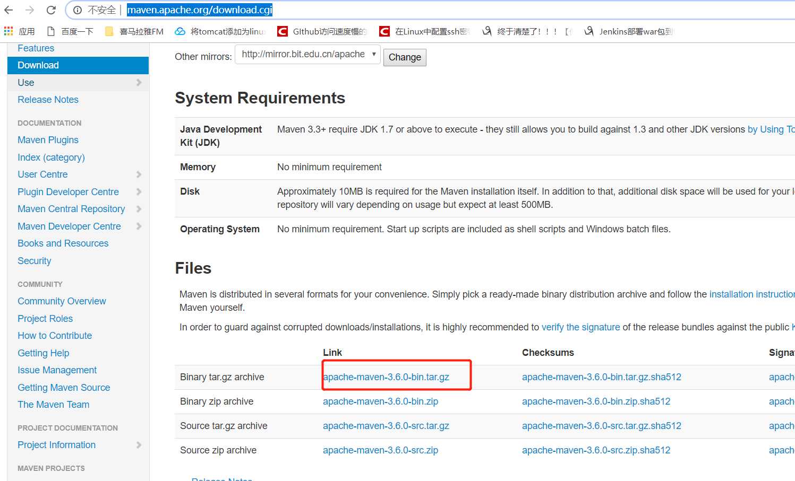Screen dimensions: 795x481
Task: Open the installation instructions link
Action: (752, 294)
